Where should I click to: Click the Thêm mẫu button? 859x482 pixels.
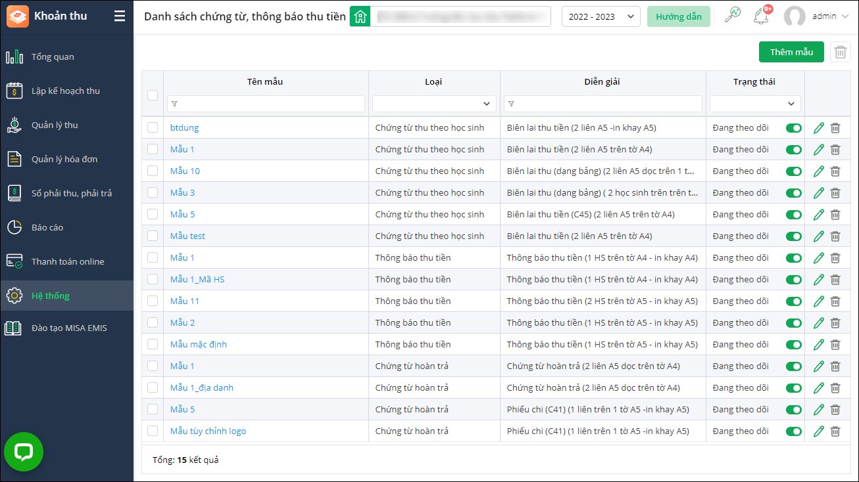[791, 52]
